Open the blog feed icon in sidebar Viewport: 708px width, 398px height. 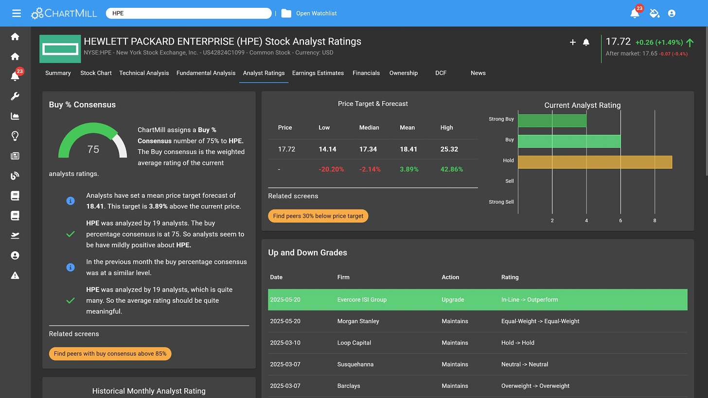[x=15, y=175]
